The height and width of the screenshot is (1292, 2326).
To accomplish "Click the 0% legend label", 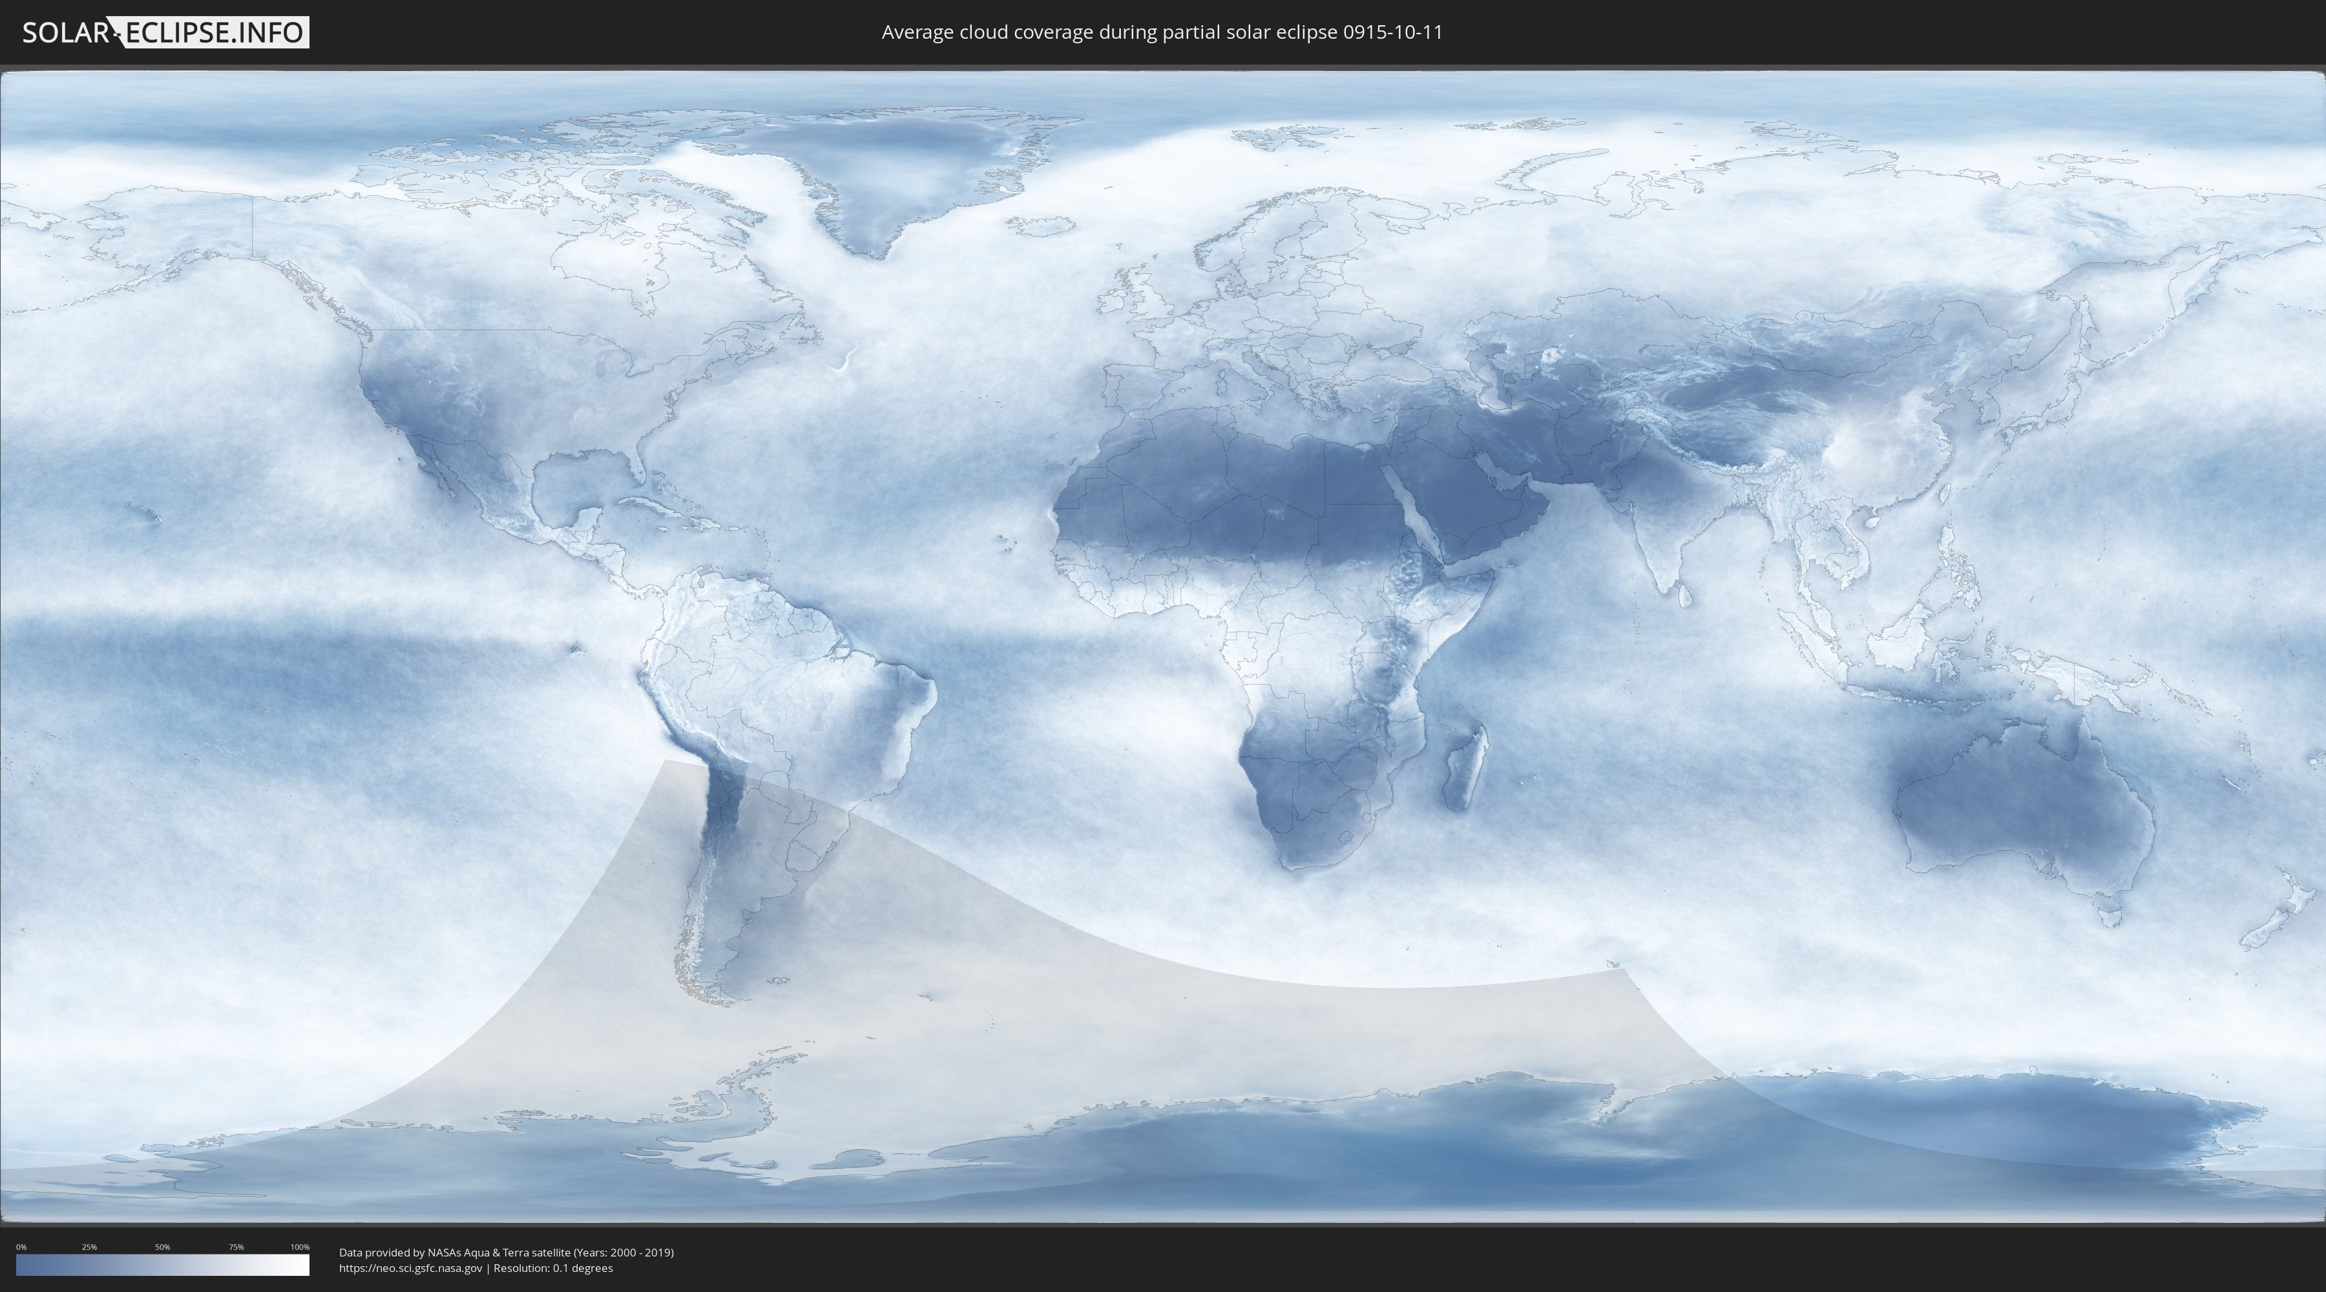I will [x=21, y=1247].
